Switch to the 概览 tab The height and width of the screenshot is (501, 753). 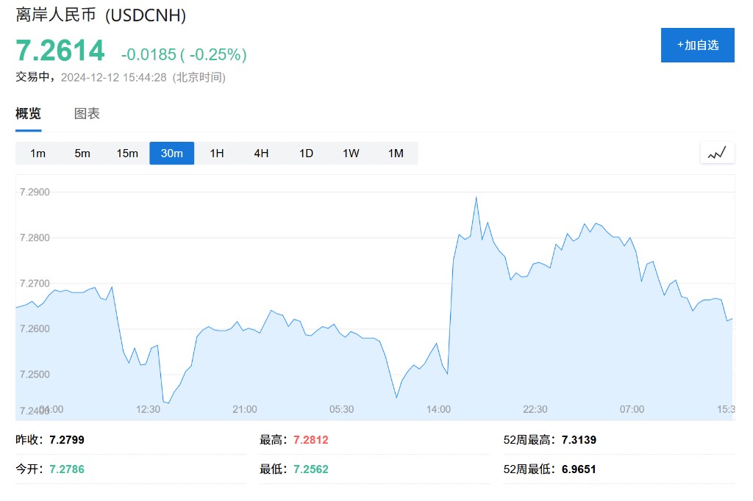point(29,113)
